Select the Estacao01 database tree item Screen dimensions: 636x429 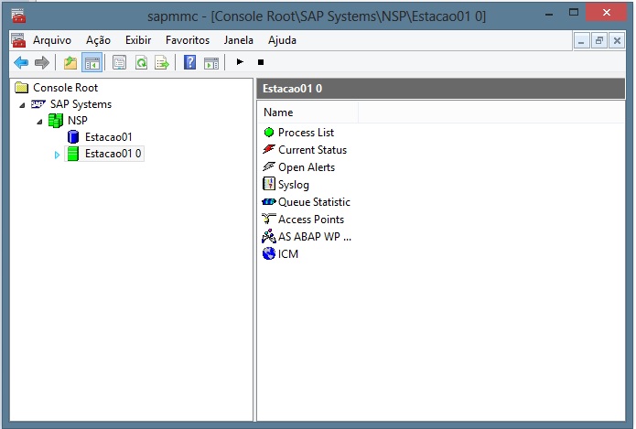tap(108, 137)
